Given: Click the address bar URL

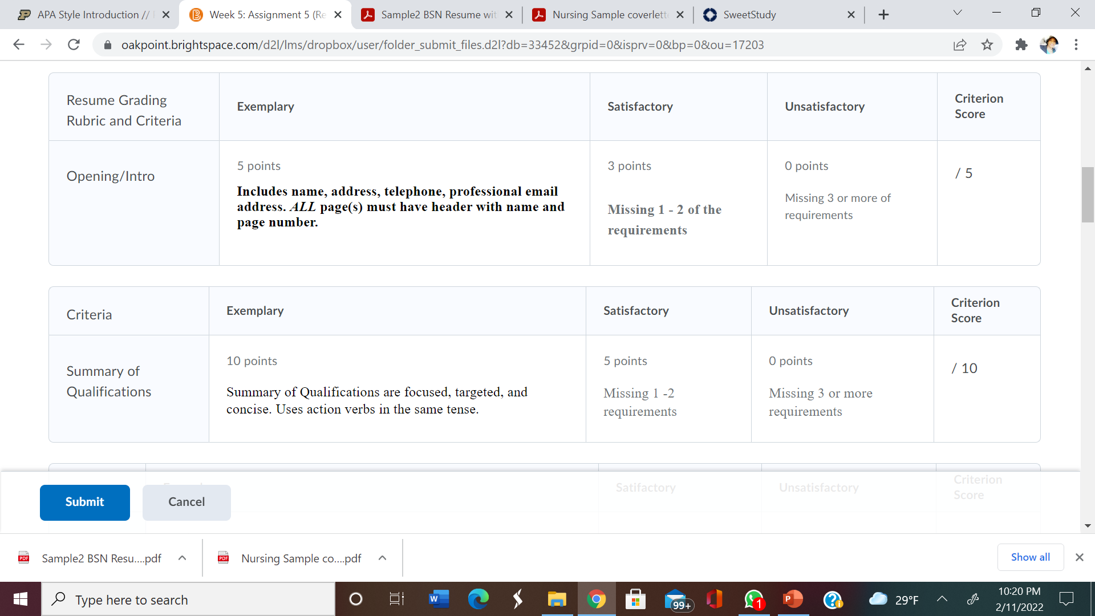Looking at the screenshot, I should click(x=443, y=44).
